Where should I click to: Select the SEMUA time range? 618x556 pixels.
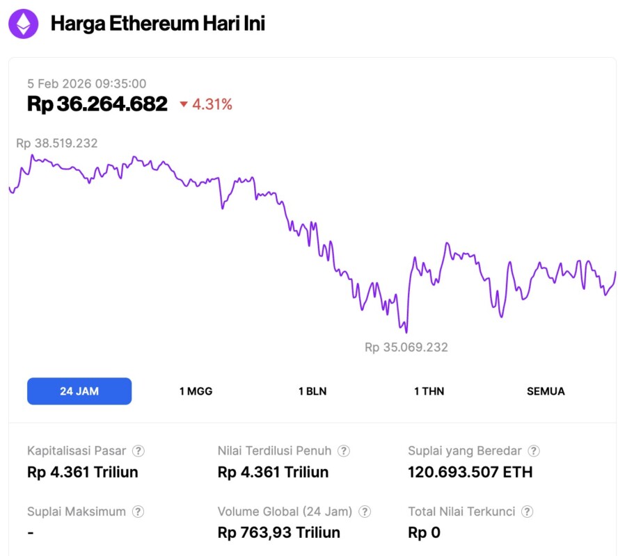(x=546, y=391)
